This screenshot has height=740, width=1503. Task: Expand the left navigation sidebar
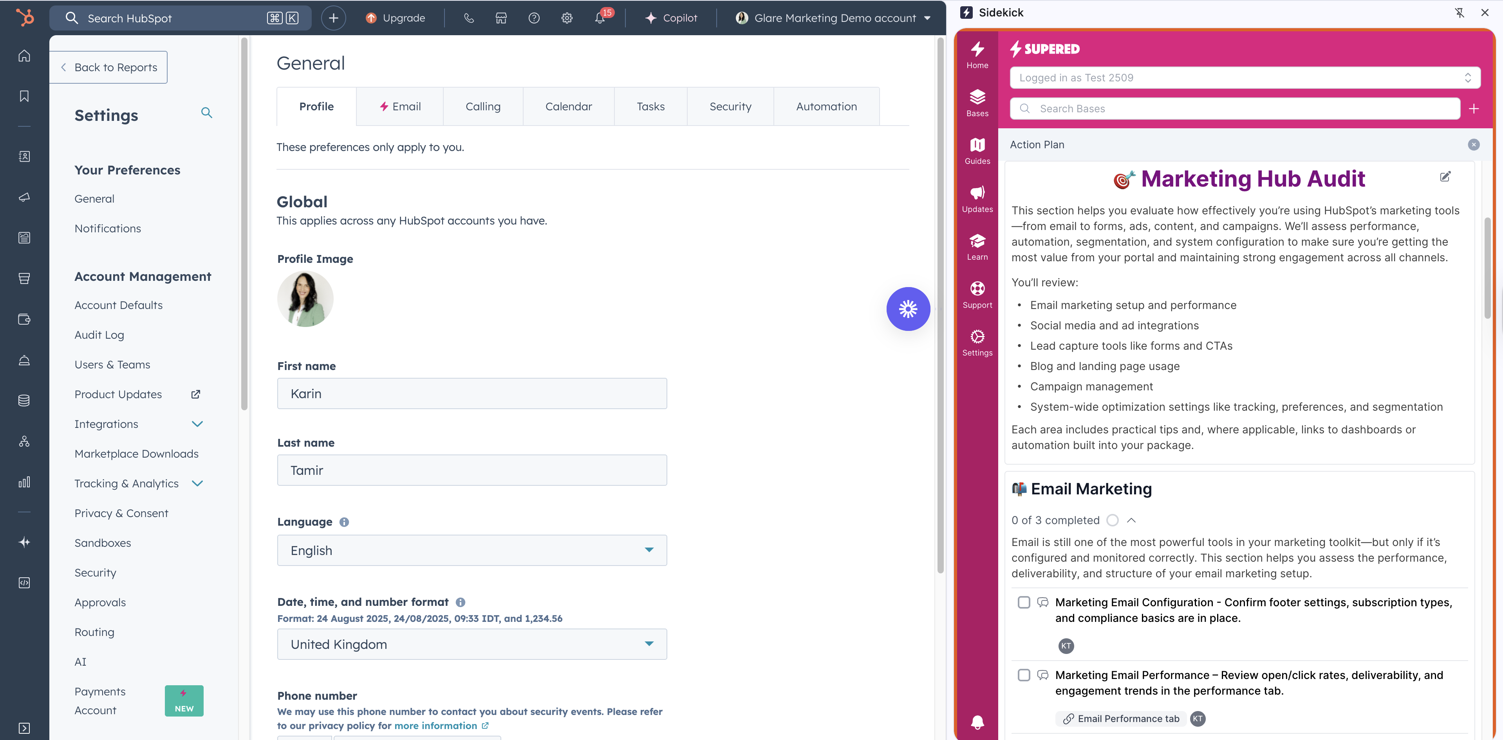[24, 728]
